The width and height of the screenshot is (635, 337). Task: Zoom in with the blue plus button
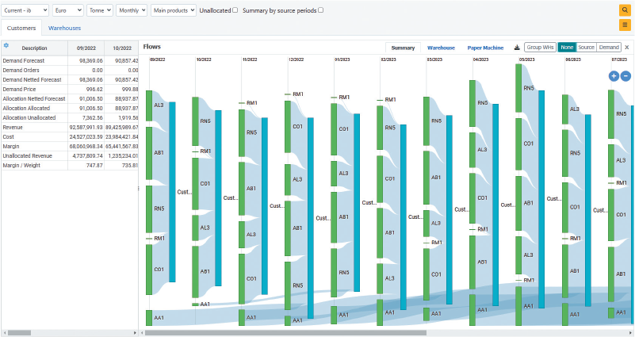(614, 76)
